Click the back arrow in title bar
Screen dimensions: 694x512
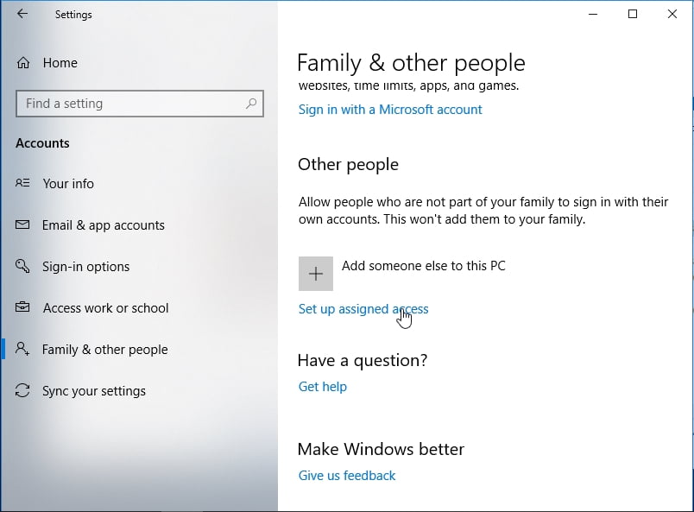point(22,15)
